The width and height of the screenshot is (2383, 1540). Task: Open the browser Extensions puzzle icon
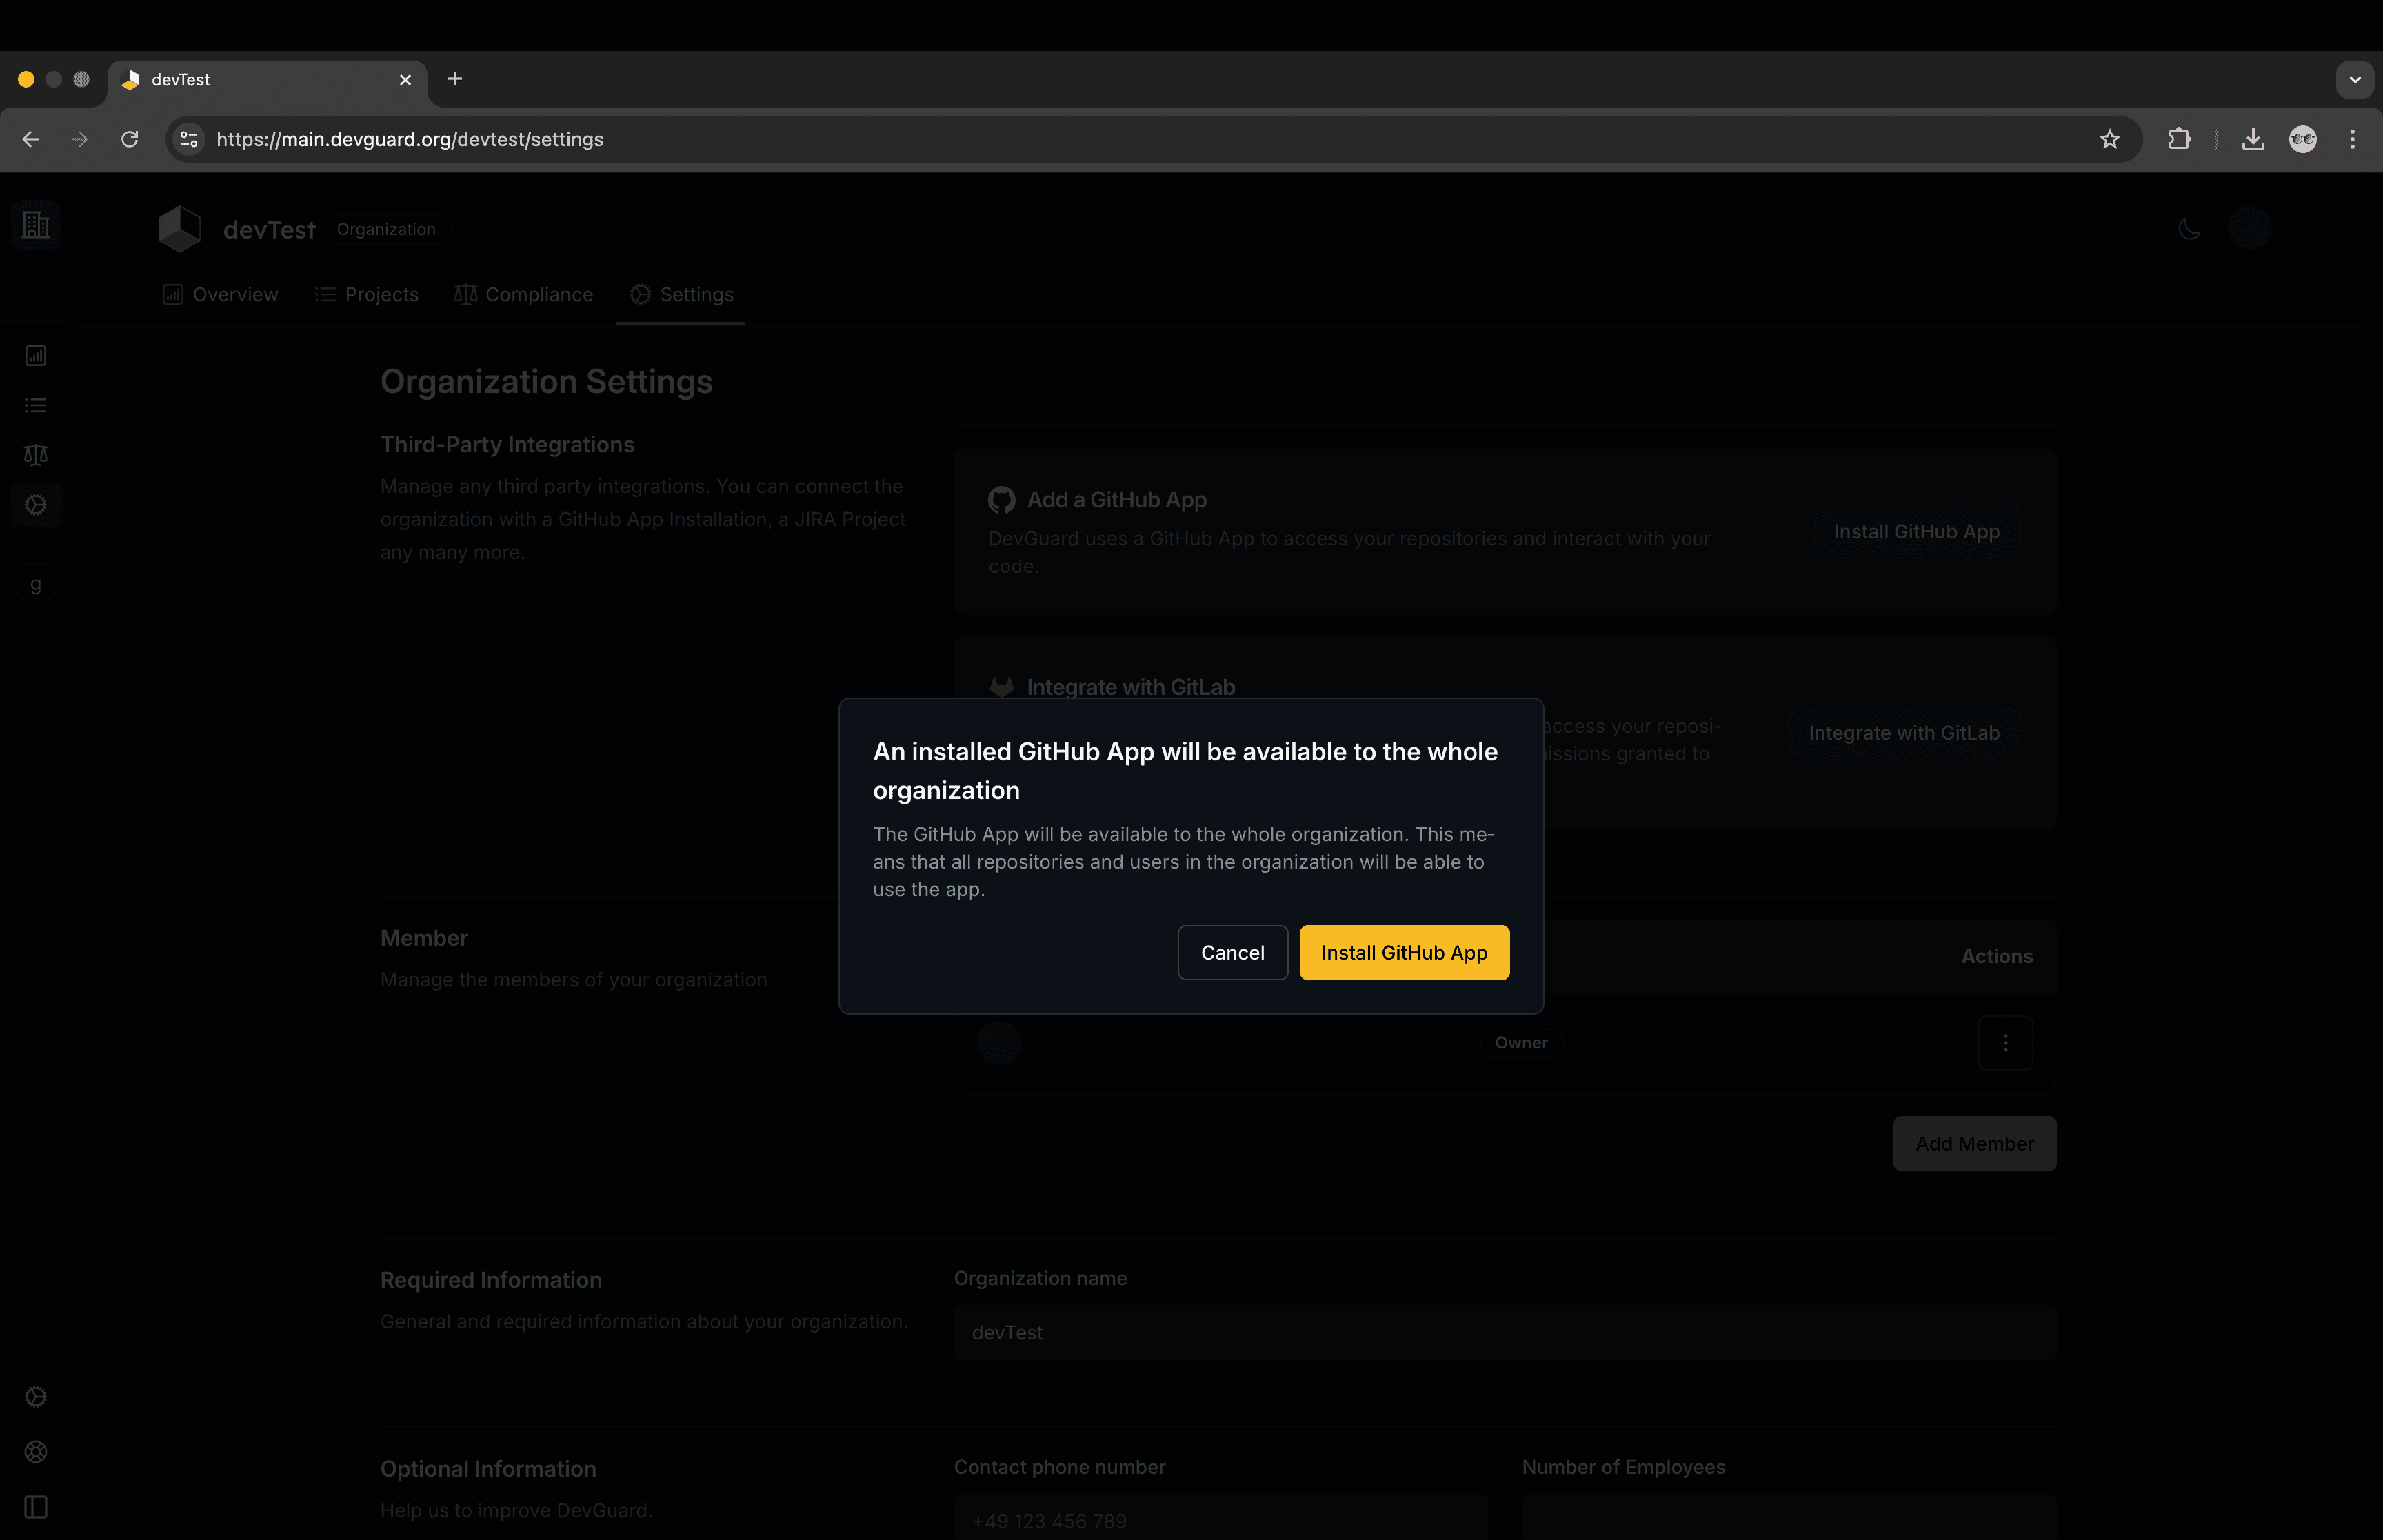point(2181,139)
